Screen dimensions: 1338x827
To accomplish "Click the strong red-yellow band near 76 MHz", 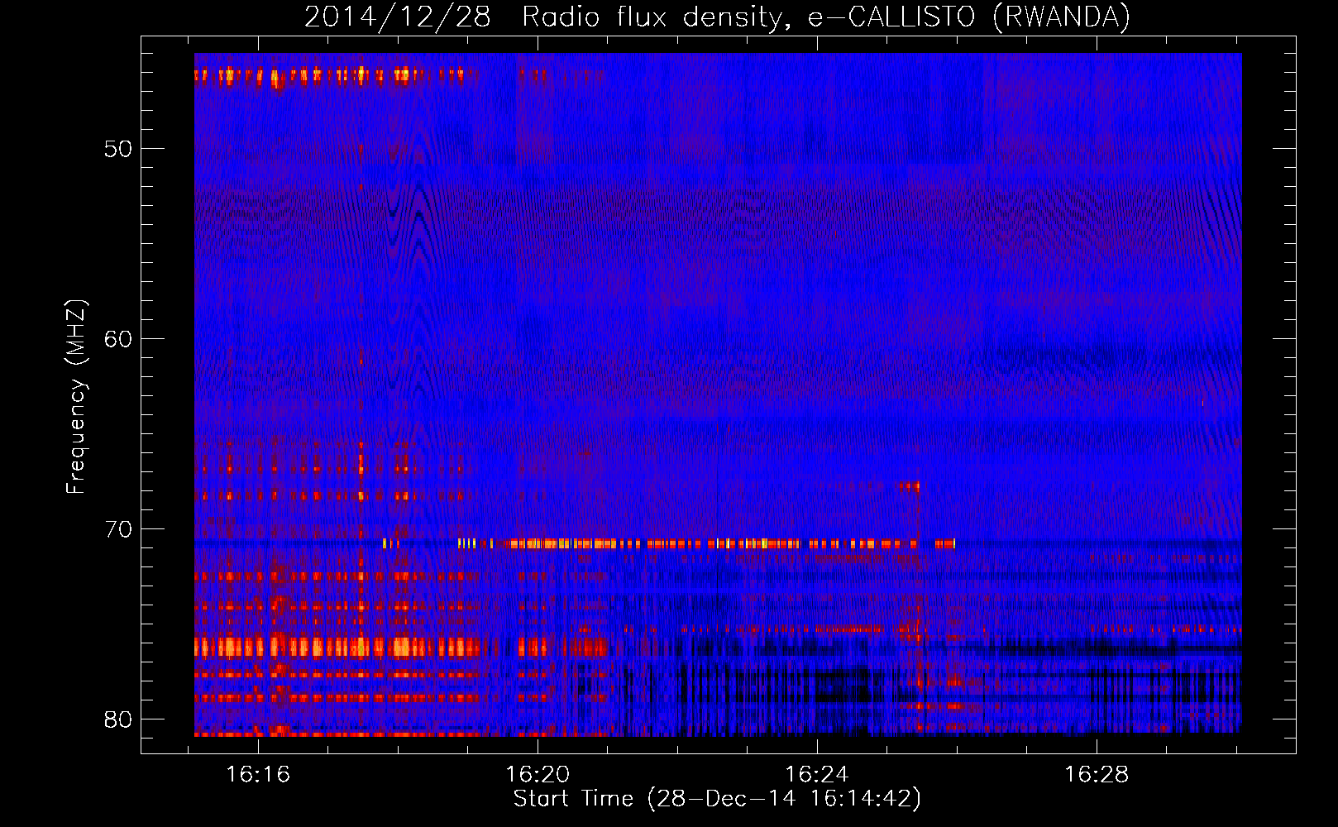I will (401, 647).
